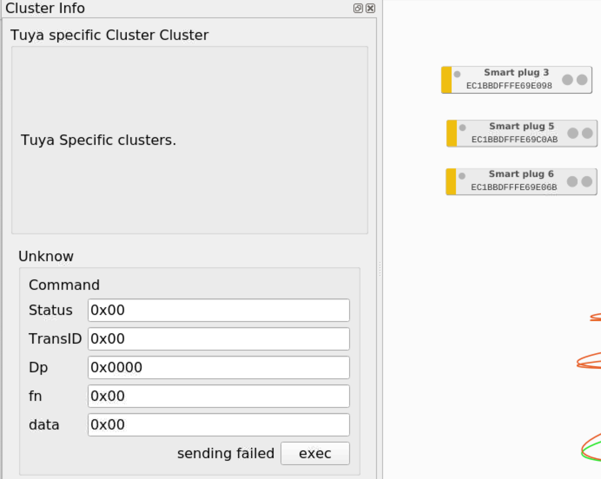Viewport: 601px width, 479px height.
Task: Click the 'Command' label
Action: tap(64, 285)
